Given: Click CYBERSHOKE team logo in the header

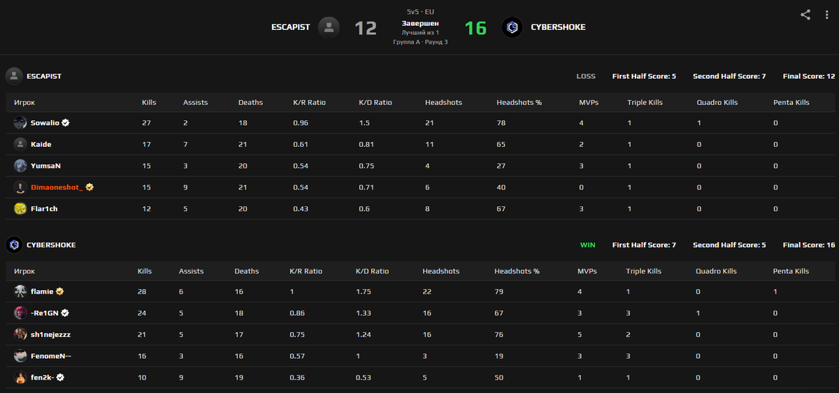Looking at the screenshot, I should [512, 27].
